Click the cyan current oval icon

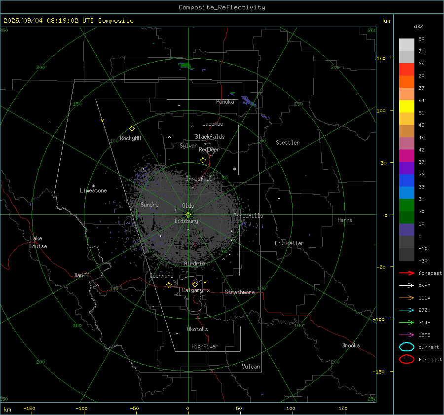[407, 347]
